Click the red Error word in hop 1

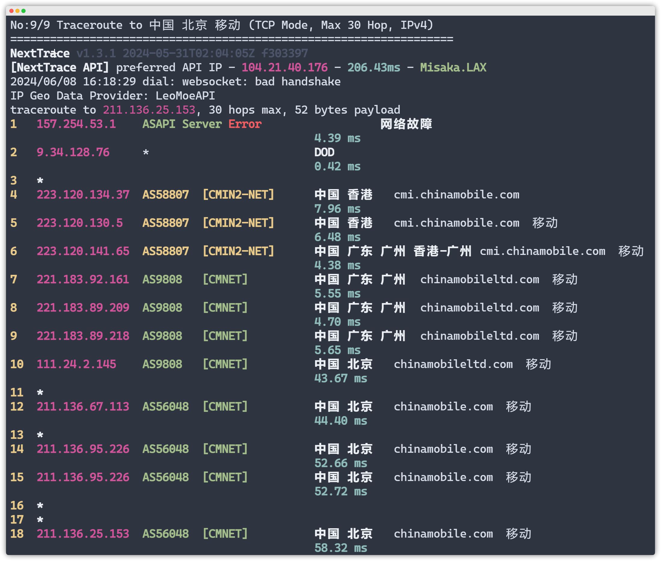pos(245,124)
